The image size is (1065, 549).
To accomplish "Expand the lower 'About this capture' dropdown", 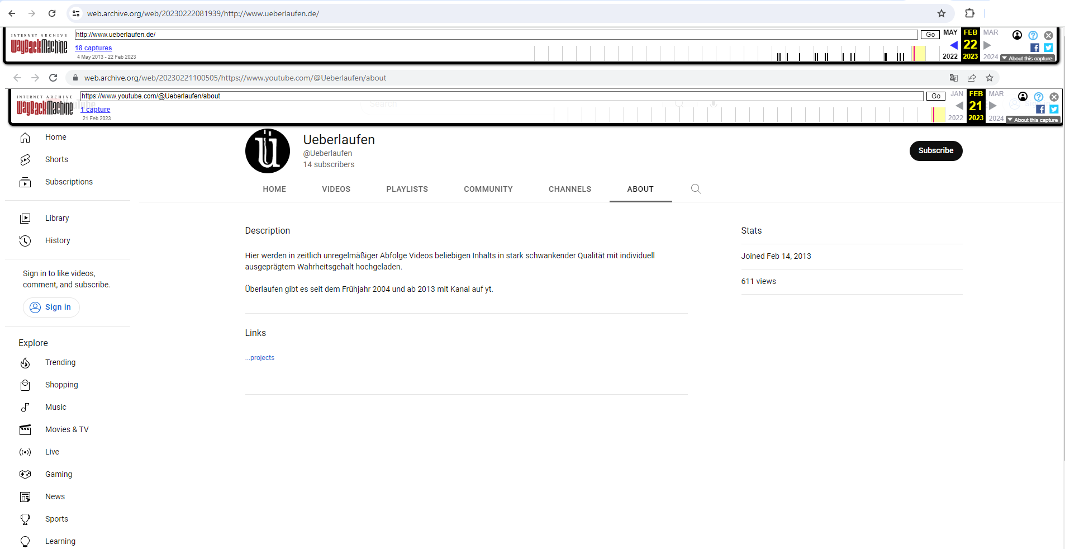I will pyautogui.click(x=1033, y=120).
